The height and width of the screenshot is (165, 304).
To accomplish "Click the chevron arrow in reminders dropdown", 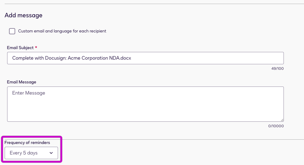I will point(51,153).
